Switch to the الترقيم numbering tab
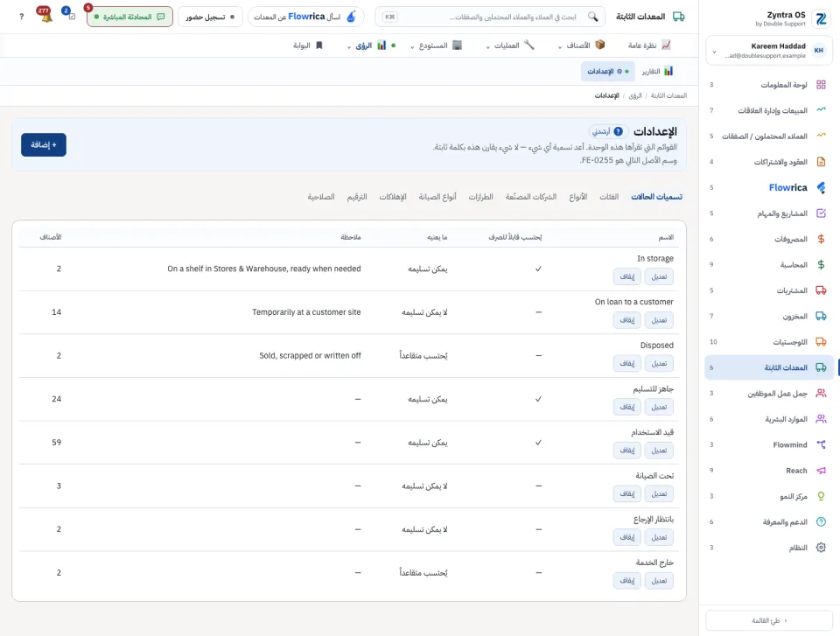The width and height of the screenshot is (840, 636). [x=357, y=197]
